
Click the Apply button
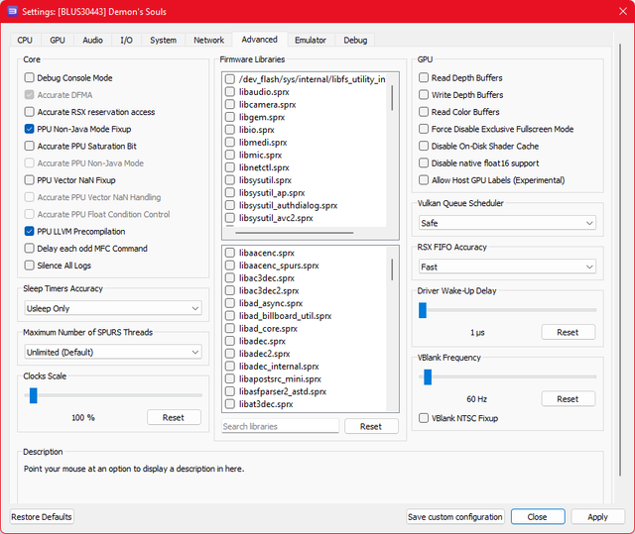[597, 517]
